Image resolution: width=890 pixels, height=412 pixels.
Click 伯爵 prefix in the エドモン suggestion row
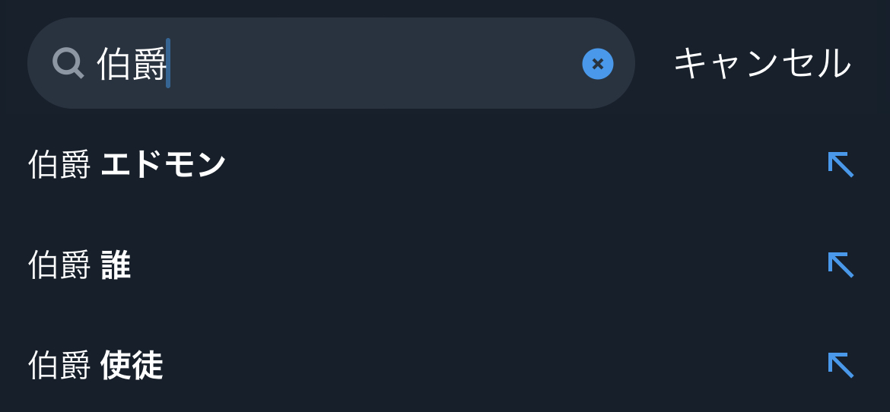59,164
